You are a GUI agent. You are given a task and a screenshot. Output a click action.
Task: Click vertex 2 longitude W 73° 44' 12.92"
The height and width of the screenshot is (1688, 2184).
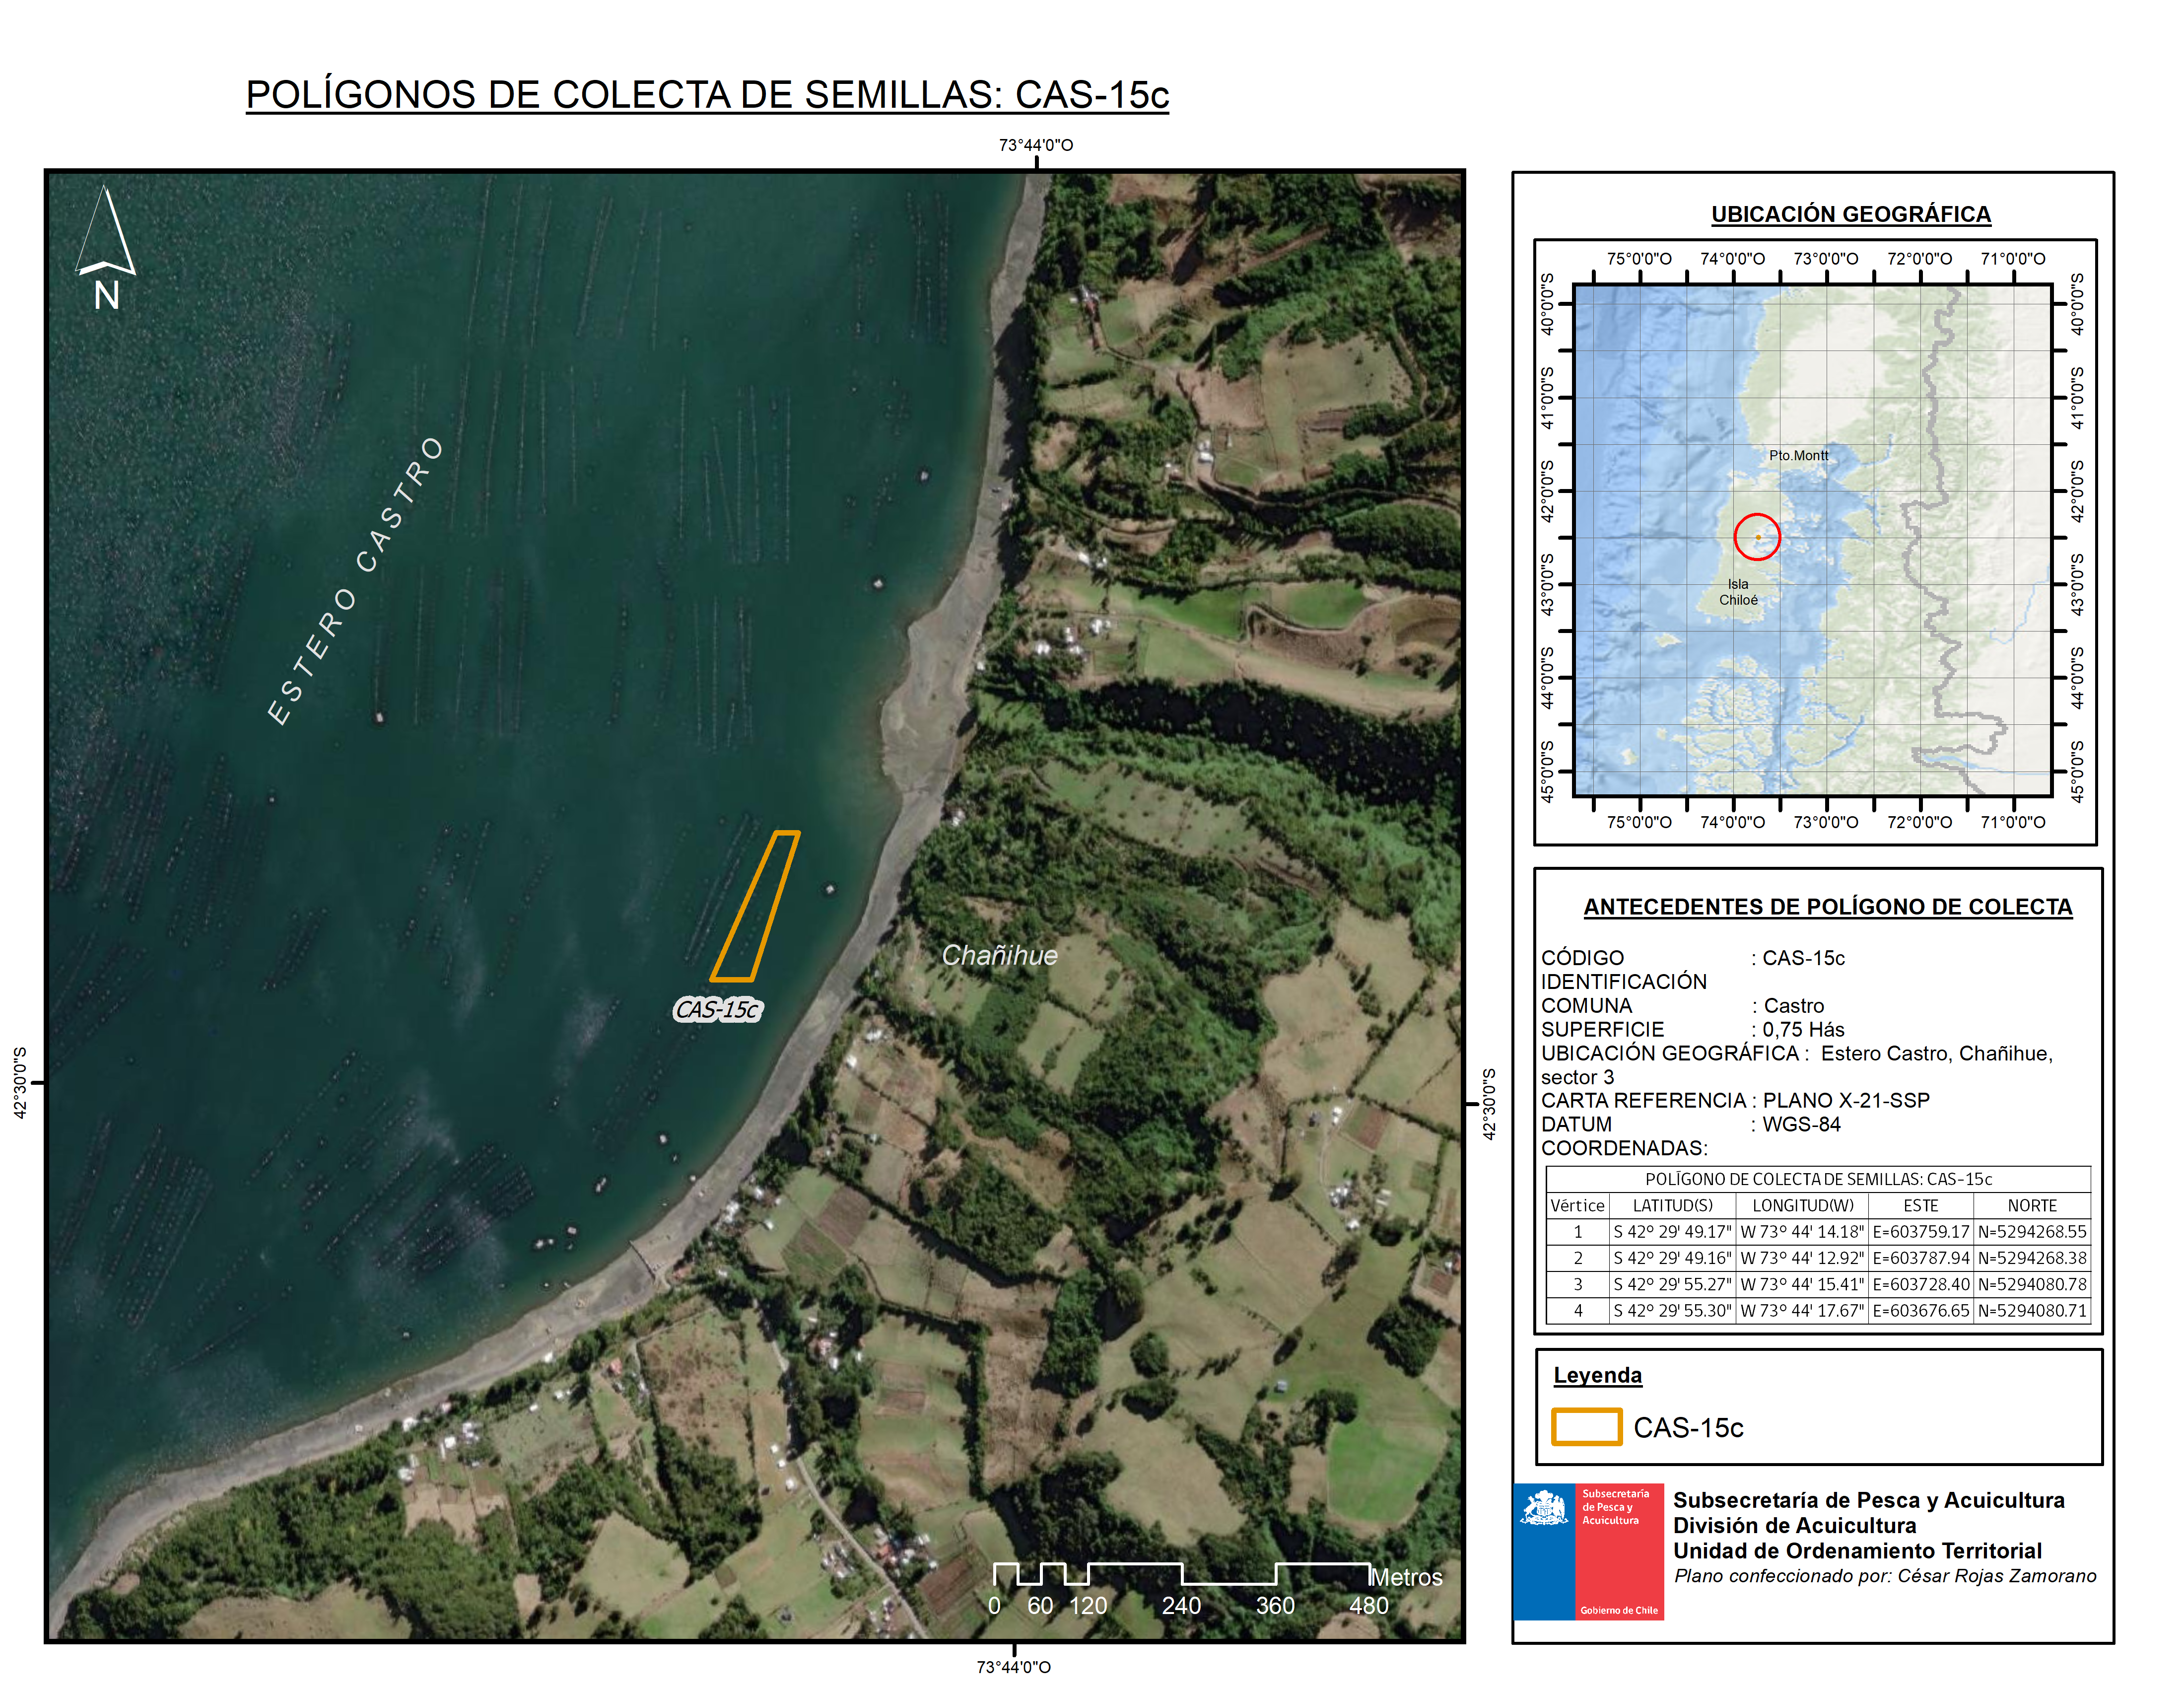tap(1802, 1258)
